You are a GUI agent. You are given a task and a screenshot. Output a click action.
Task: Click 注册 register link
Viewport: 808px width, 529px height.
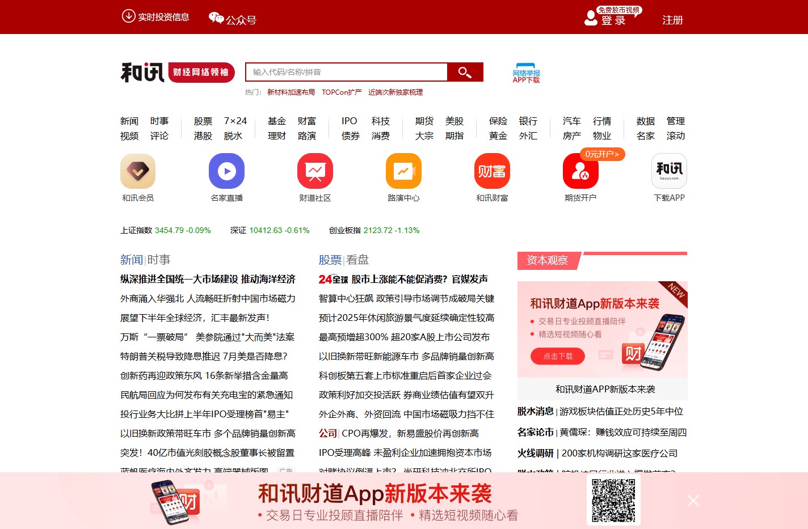click(x=672, y=20)
